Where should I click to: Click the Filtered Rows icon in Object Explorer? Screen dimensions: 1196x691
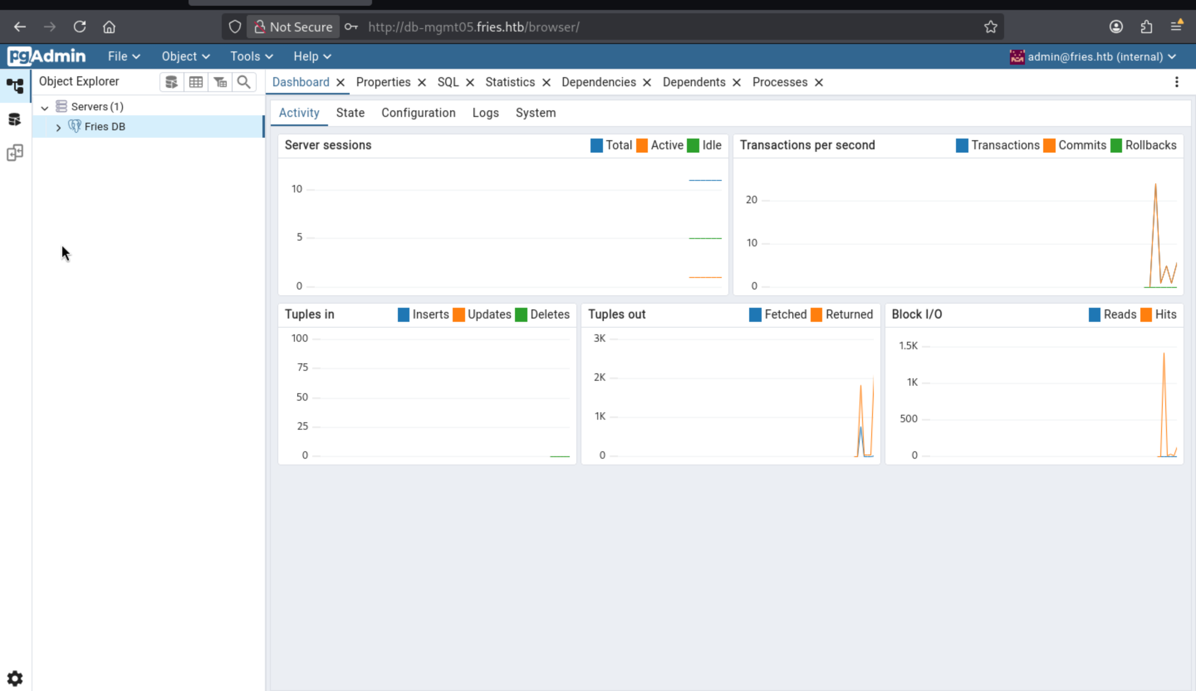[220, 82]
